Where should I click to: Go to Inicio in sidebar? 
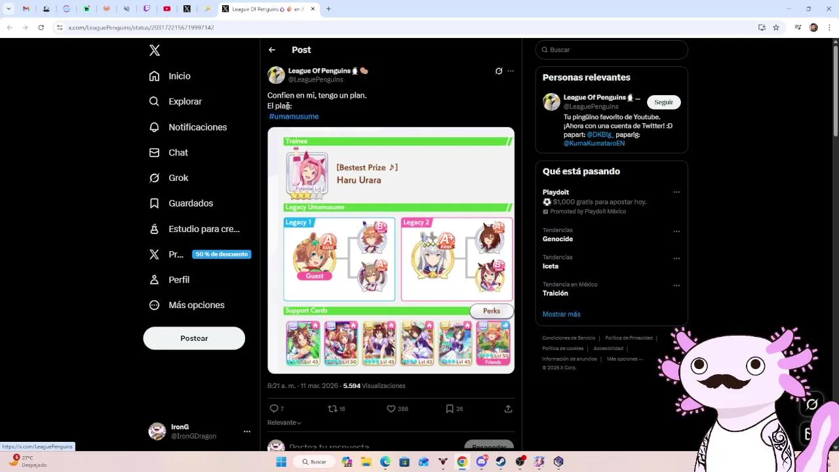170,76
